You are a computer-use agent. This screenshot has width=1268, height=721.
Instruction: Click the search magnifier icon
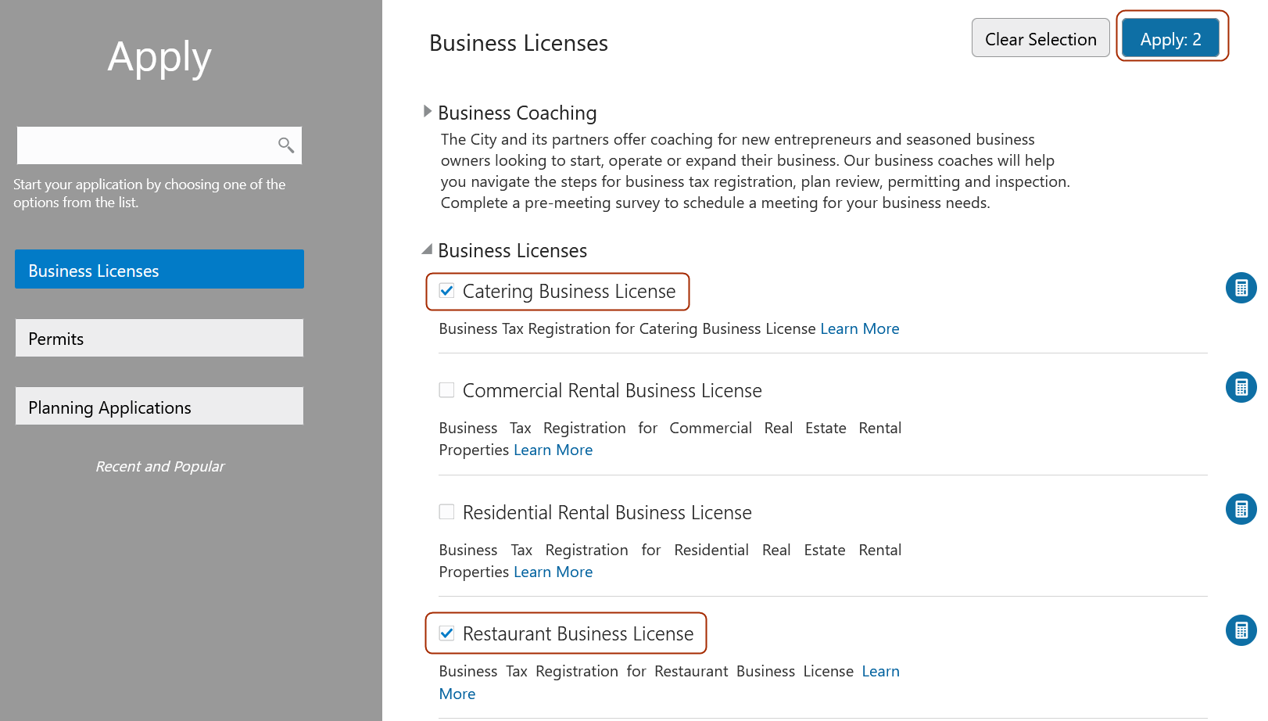(286, 145)
